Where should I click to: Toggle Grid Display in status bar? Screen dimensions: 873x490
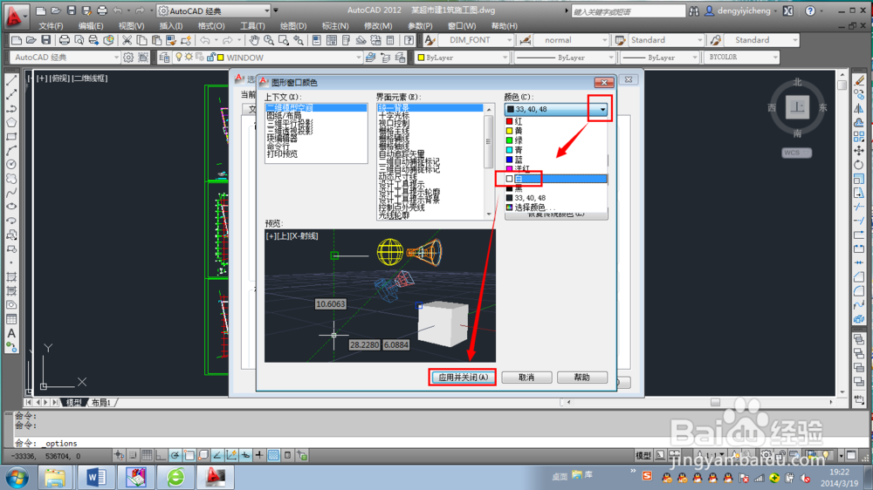pos(147,455)
